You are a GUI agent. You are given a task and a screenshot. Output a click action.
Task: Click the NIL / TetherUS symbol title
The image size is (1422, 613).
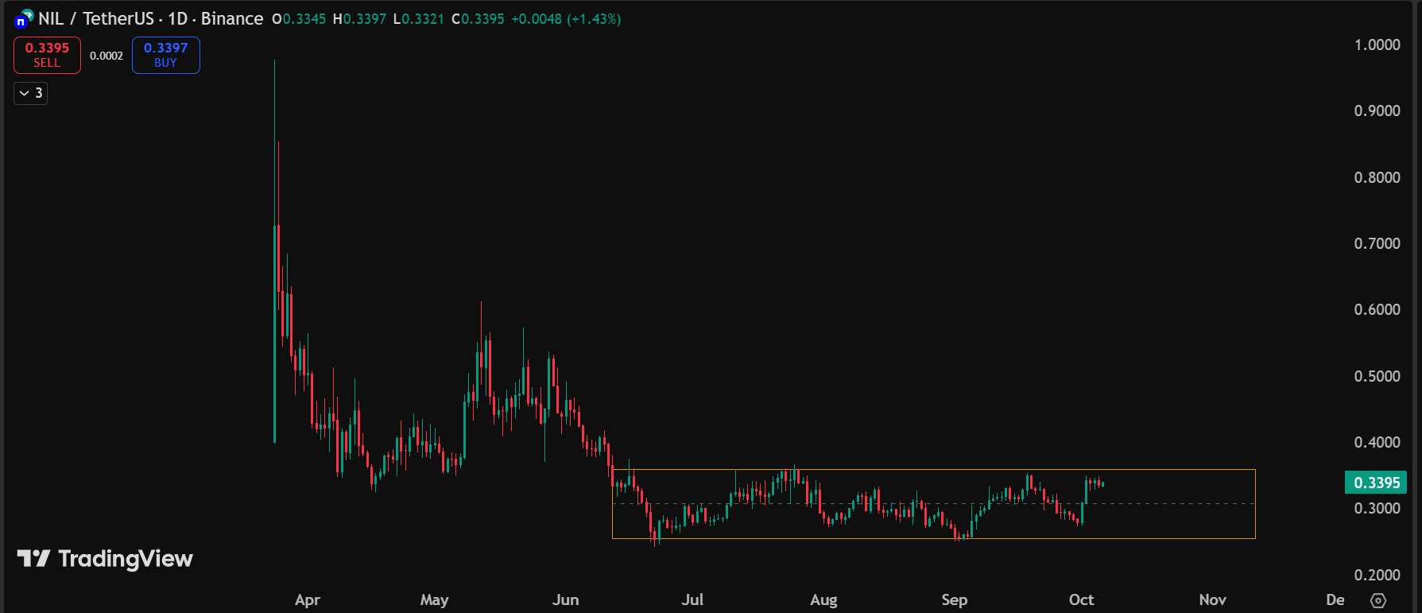[x=95, y=18]
